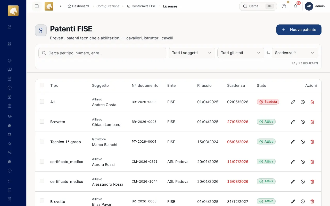The height and width of the screenshot is (206, 330).
Task: Open the notifications bell
Action: pos(295,6)
